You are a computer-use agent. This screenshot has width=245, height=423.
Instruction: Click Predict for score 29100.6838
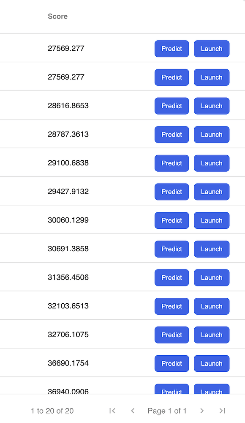pyautogui.click(x=171, y=163)
